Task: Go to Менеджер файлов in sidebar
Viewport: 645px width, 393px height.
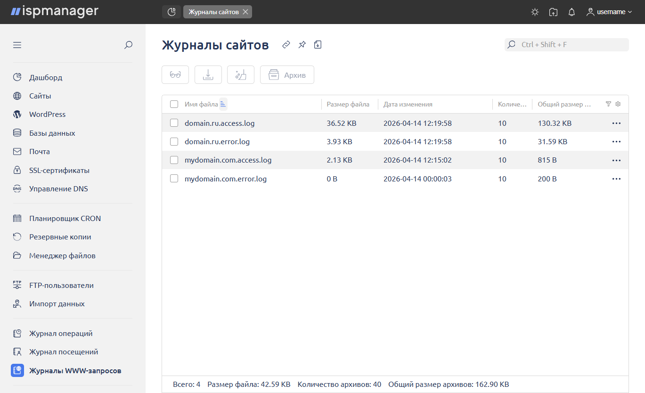Action: click(x=62, y=256)
